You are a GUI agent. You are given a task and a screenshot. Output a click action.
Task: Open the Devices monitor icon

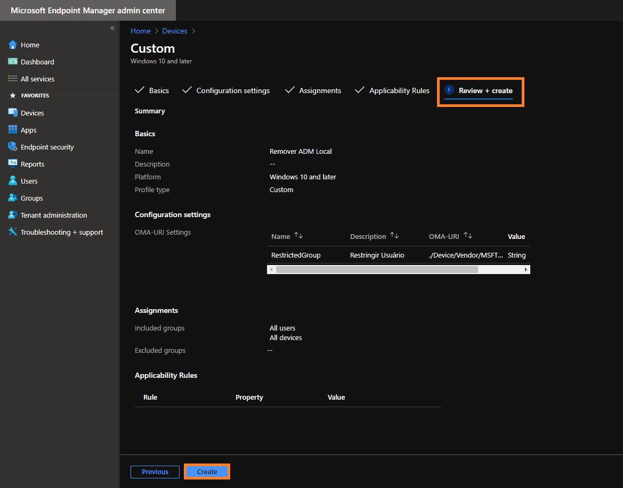tap(13, 113)
